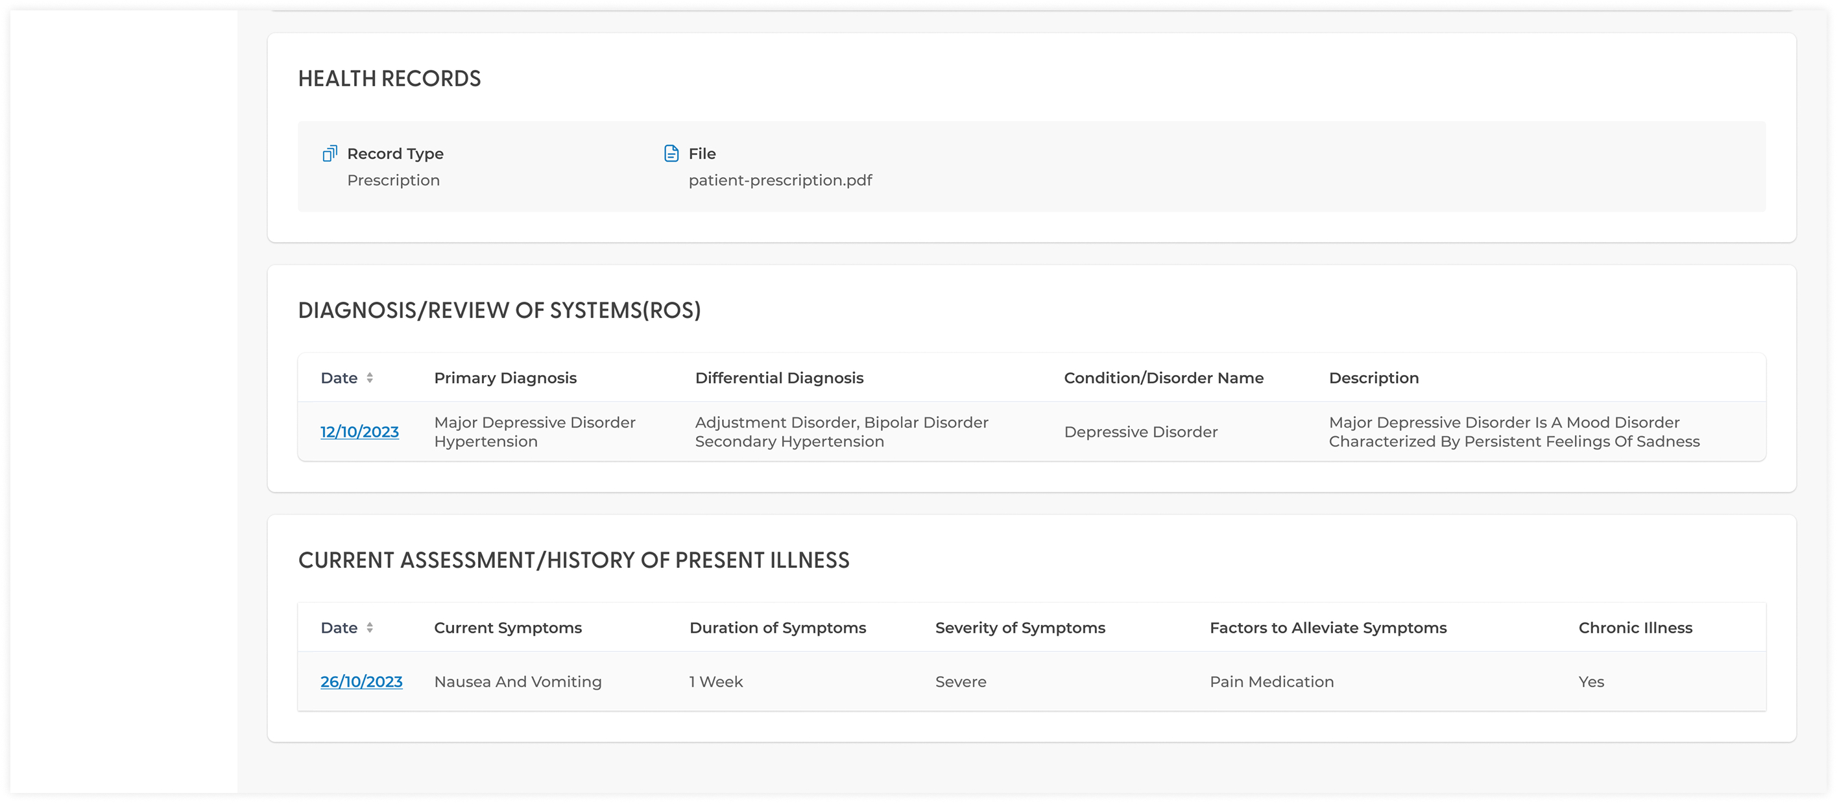Click the Chronic Illness column header
Screen dimensions: 1837x804
pos(1635,627)
